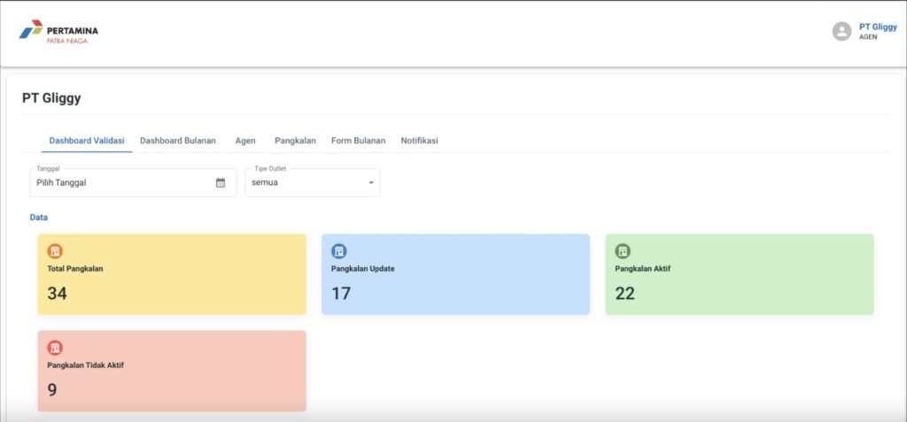907x422 pixels.
Task: Click the blue Pangkalan Update store icon
Action: tap(339, 251)
